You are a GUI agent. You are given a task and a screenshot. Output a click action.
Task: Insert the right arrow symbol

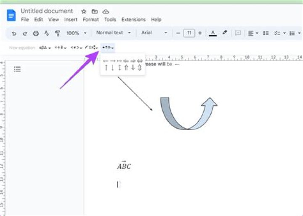point(113,61)
